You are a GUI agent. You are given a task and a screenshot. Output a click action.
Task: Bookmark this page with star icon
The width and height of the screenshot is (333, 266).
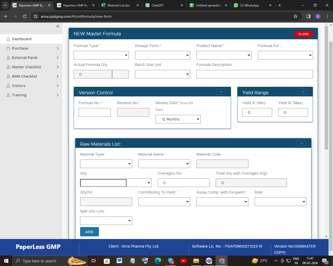[x=296, y=16]
